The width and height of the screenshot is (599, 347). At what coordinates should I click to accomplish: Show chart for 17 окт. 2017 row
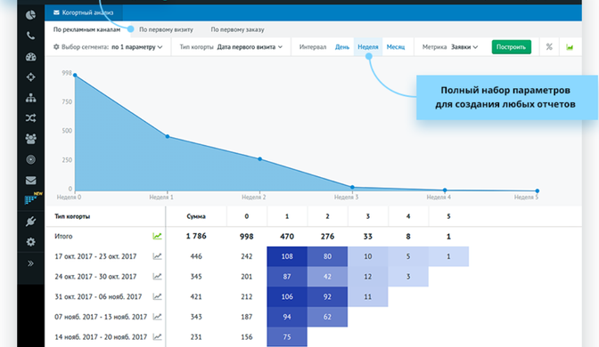click(x=157, y=256)
